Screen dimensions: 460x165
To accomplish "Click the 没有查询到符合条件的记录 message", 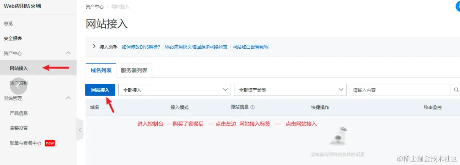I will 338,154.
